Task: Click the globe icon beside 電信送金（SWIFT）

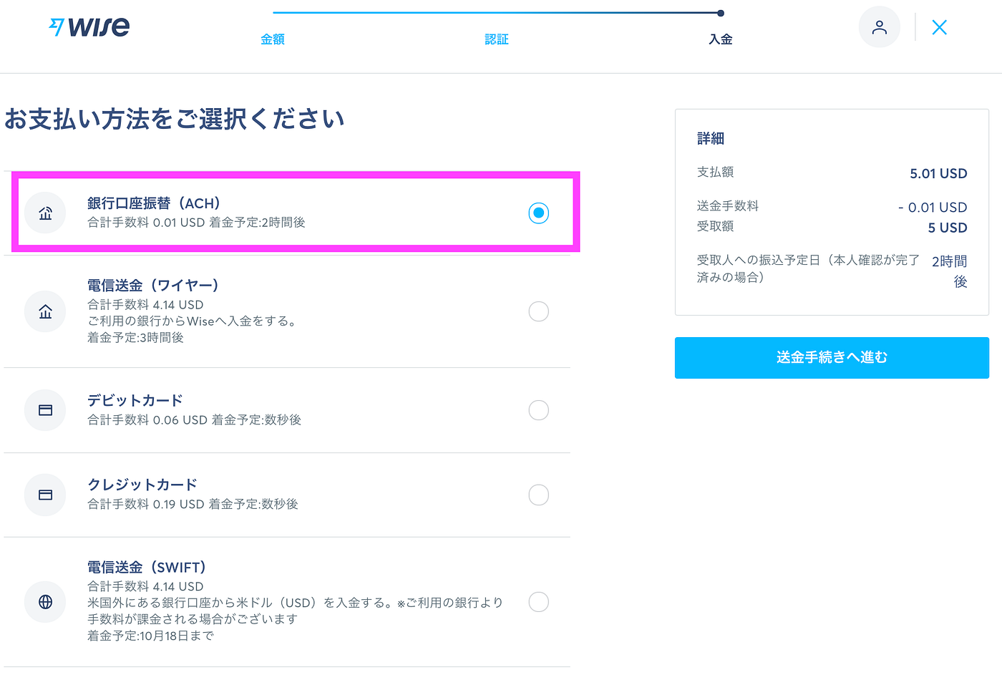Action: tap(45, 602)
